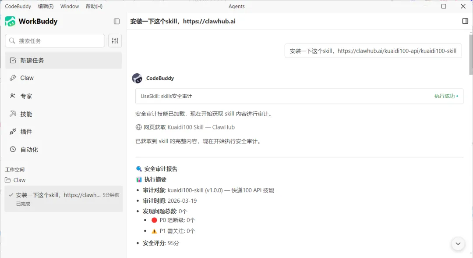The image size is (473, 258).
Task: Click the 审计时间: 2026-03-19 line
Action: tap(170, 201)
